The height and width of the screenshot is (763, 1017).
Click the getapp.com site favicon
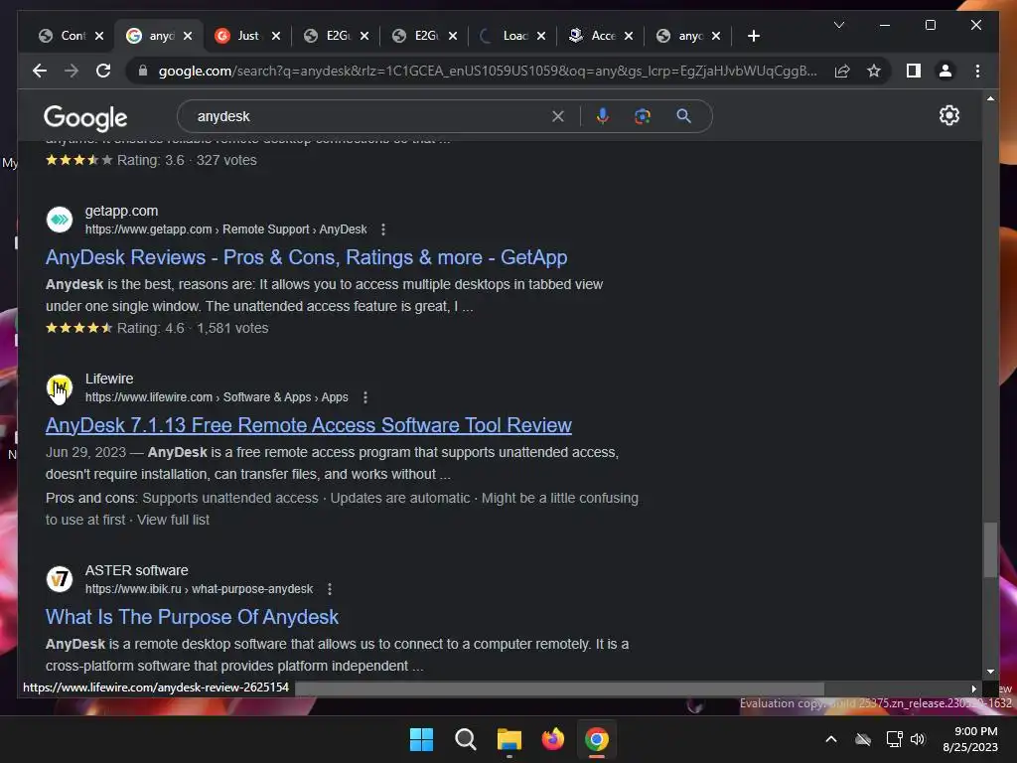60,220
